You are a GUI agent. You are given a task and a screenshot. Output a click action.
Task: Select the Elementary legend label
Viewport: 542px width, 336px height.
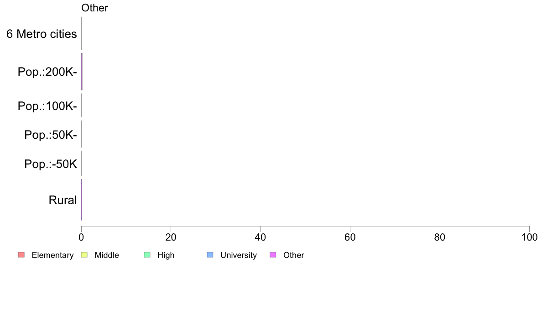point(52,255)
